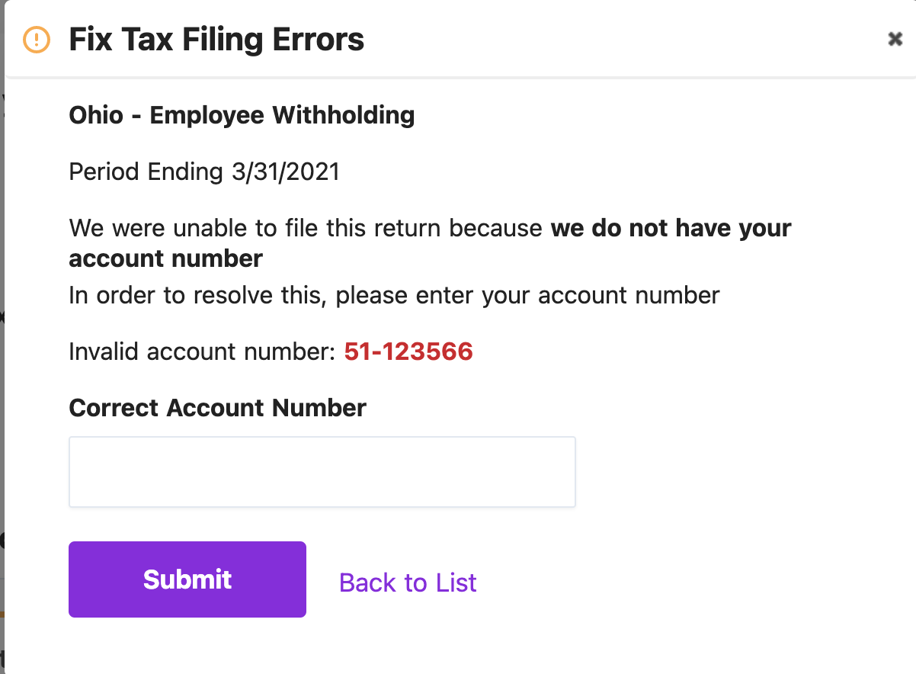916x674 pixels.
Task: Click the darkened page area behind the dialog
Action: [x=5, y=343]
